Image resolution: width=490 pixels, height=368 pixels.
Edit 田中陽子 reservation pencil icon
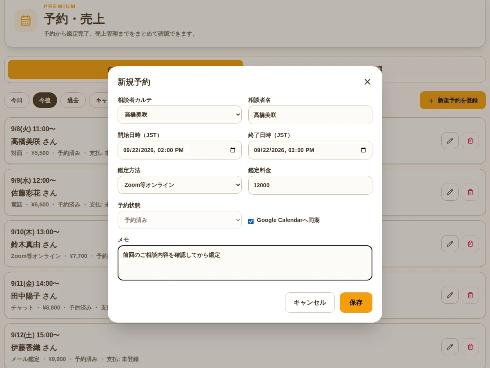[x=450, y=295]
